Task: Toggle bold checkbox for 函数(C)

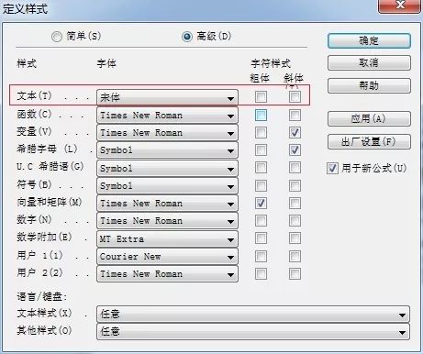Action: click(261, 116)
